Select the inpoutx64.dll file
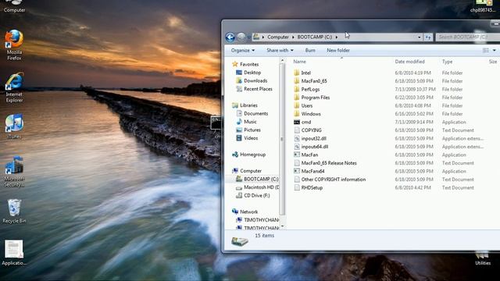500x281 pixels. click(311, 147)
